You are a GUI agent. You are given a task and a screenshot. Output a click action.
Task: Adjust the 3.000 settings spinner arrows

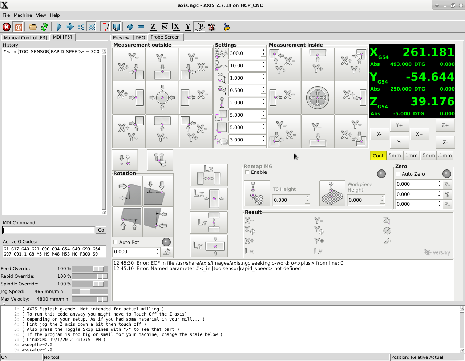[x=263, y=140]
